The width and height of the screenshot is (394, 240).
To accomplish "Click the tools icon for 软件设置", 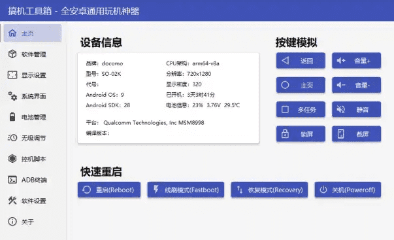I will pyautogui.click(x=12, y=201).
